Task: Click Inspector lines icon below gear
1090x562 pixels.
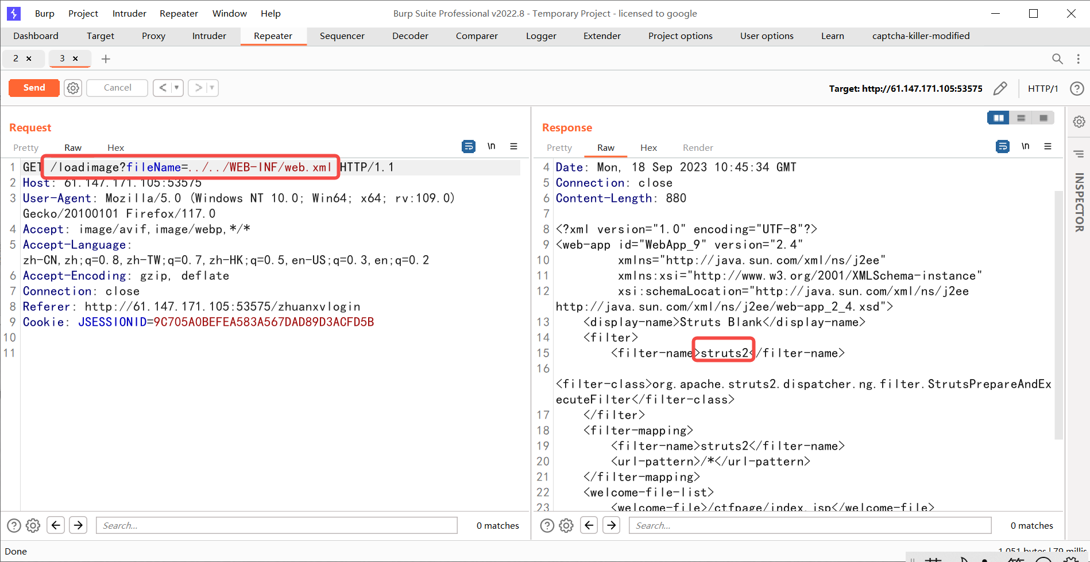Action: coord(1079,154)
